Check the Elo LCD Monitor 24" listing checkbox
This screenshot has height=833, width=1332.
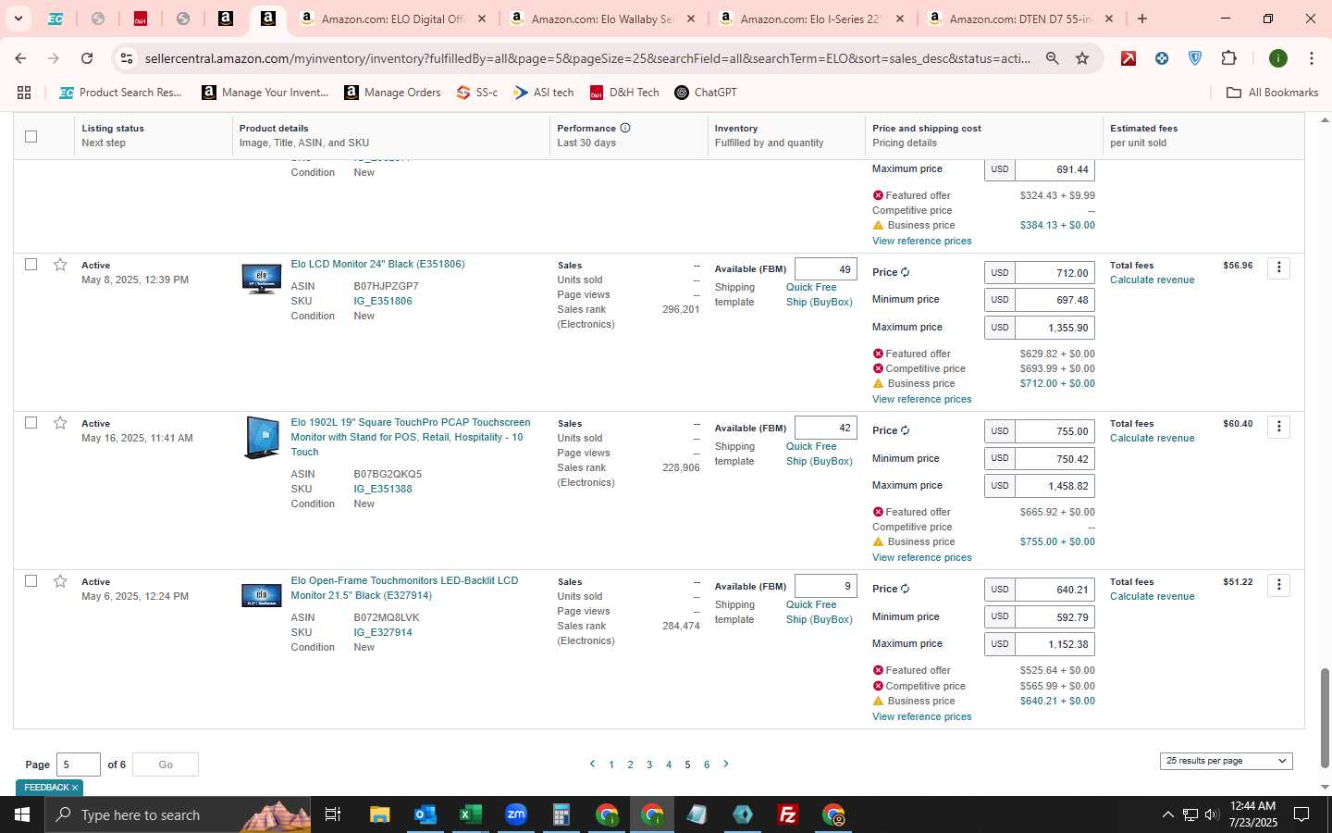point(31,265)
